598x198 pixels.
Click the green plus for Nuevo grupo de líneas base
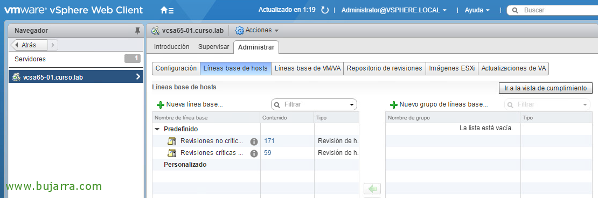394,105
